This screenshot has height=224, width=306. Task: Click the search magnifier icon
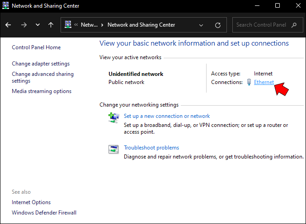(294, 25)
